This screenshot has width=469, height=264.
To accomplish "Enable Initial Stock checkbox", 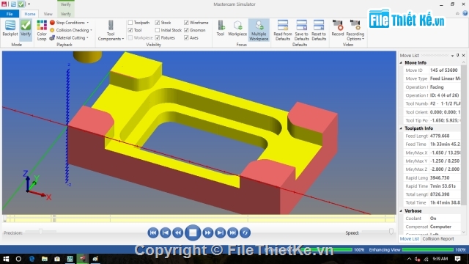I will click(x=158, y=30).
